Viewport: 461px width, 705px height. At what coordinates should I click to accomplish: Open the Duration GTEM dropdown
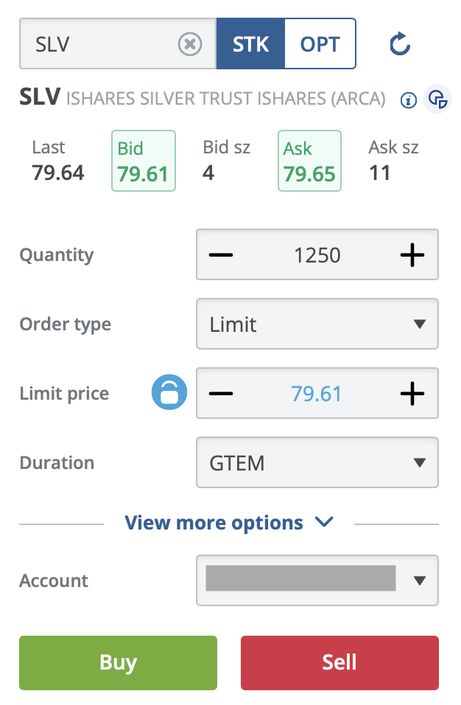pos(317,462)
